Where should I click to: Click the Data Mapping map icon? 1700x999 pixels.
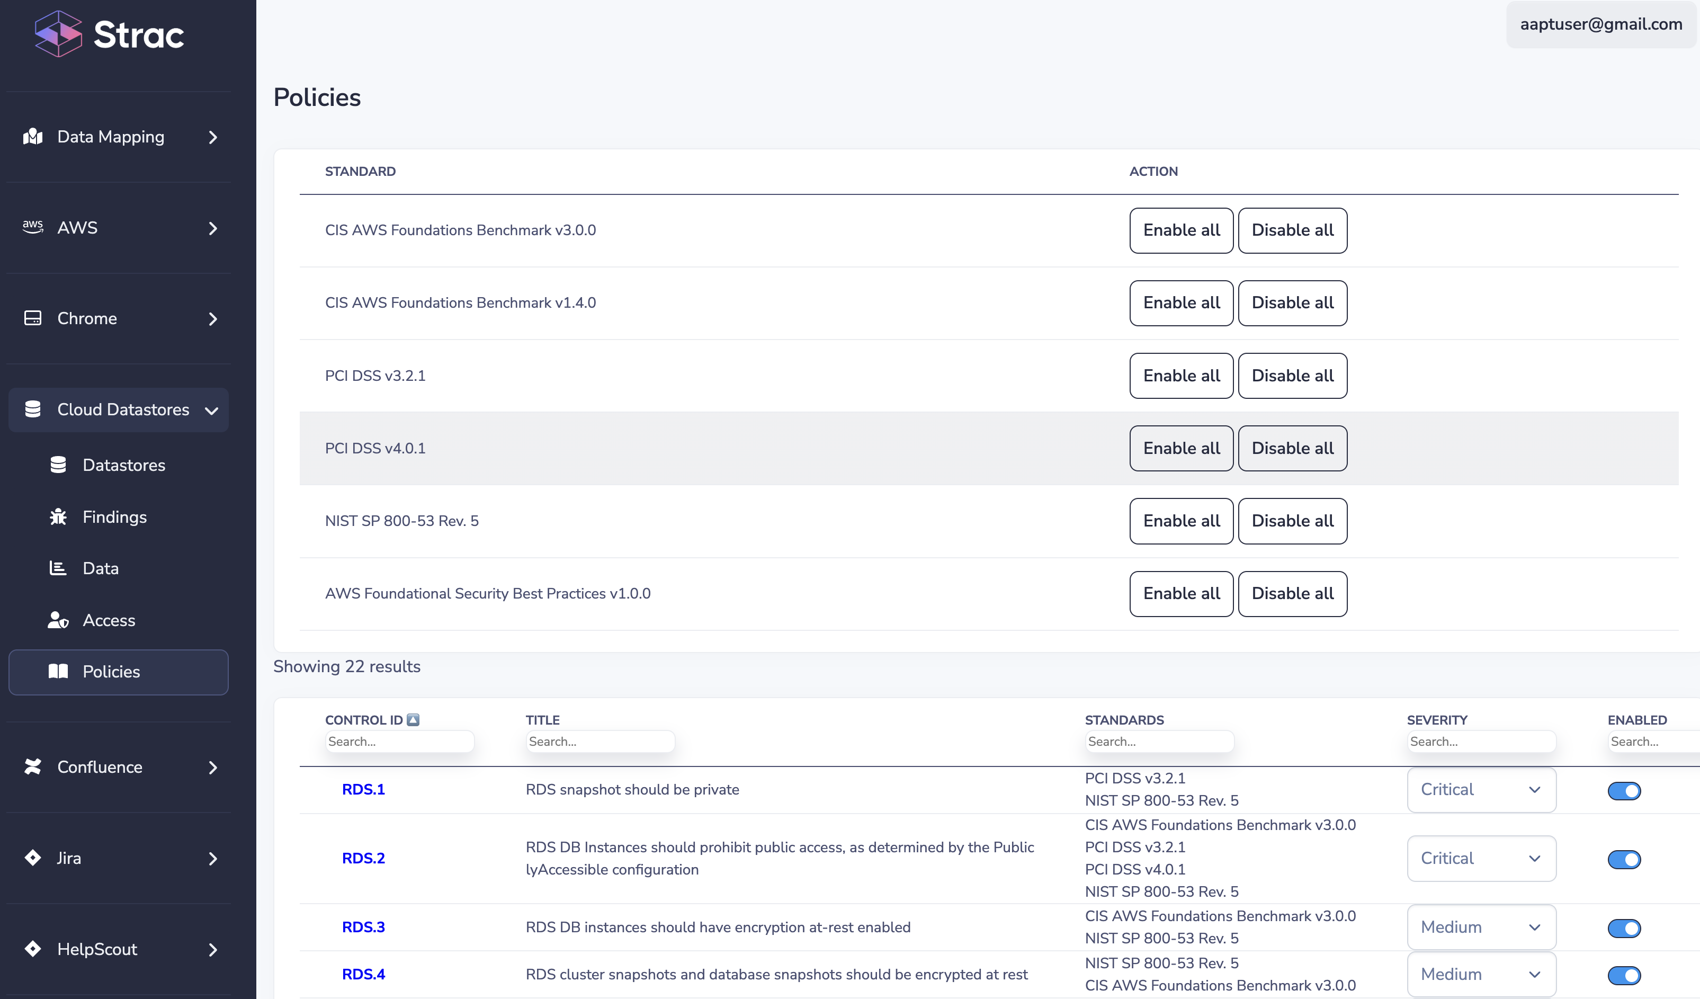pyautogui.click(x=32, y=137)
